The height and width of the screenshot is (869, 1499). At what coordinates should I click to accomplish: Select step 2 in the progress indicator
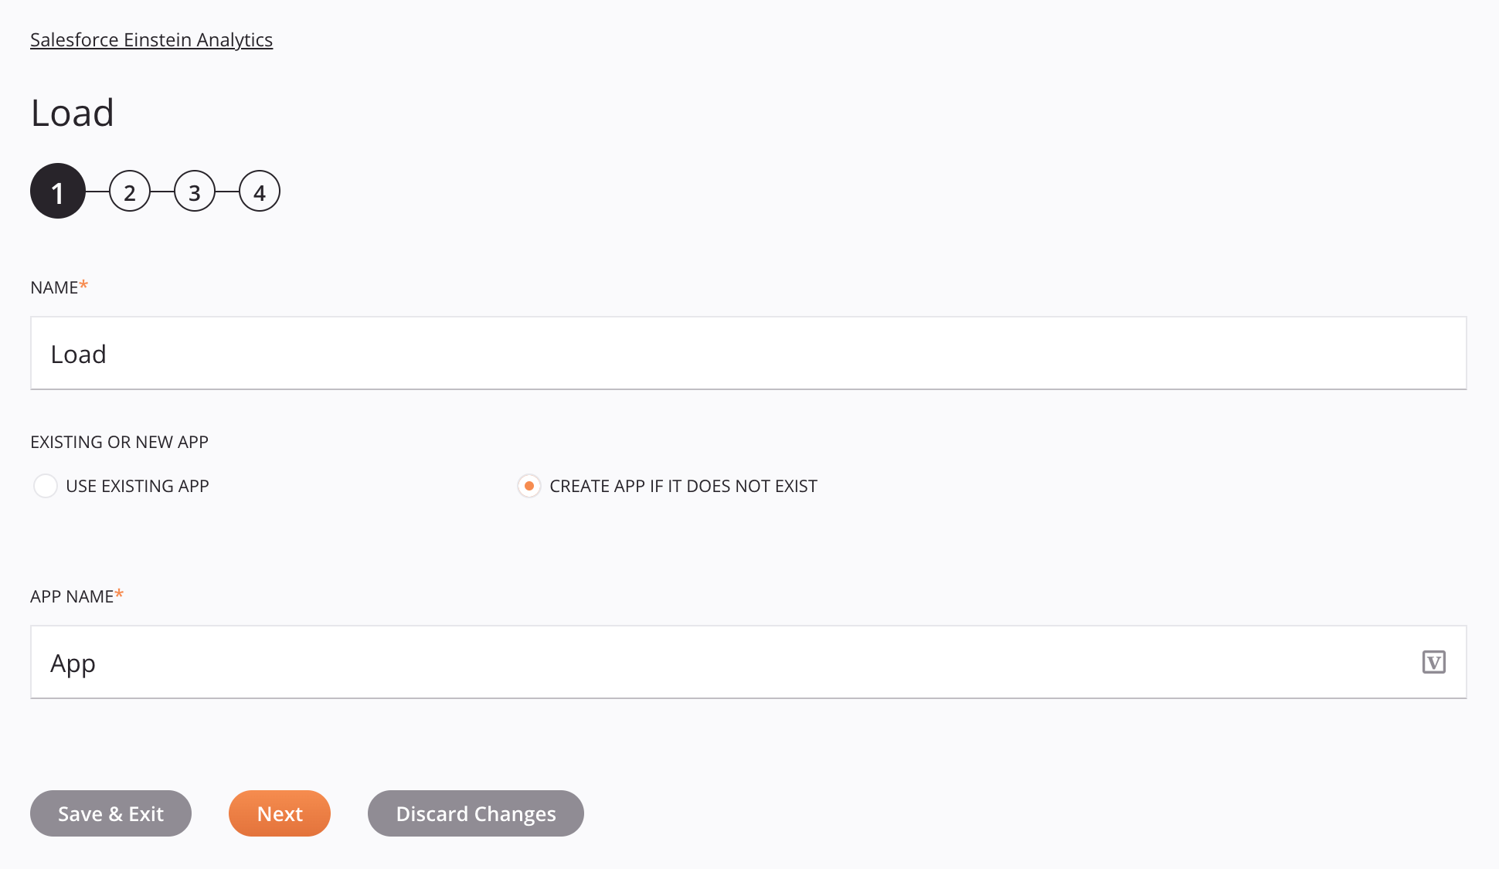pyautogui.click(x=128, y=190)
